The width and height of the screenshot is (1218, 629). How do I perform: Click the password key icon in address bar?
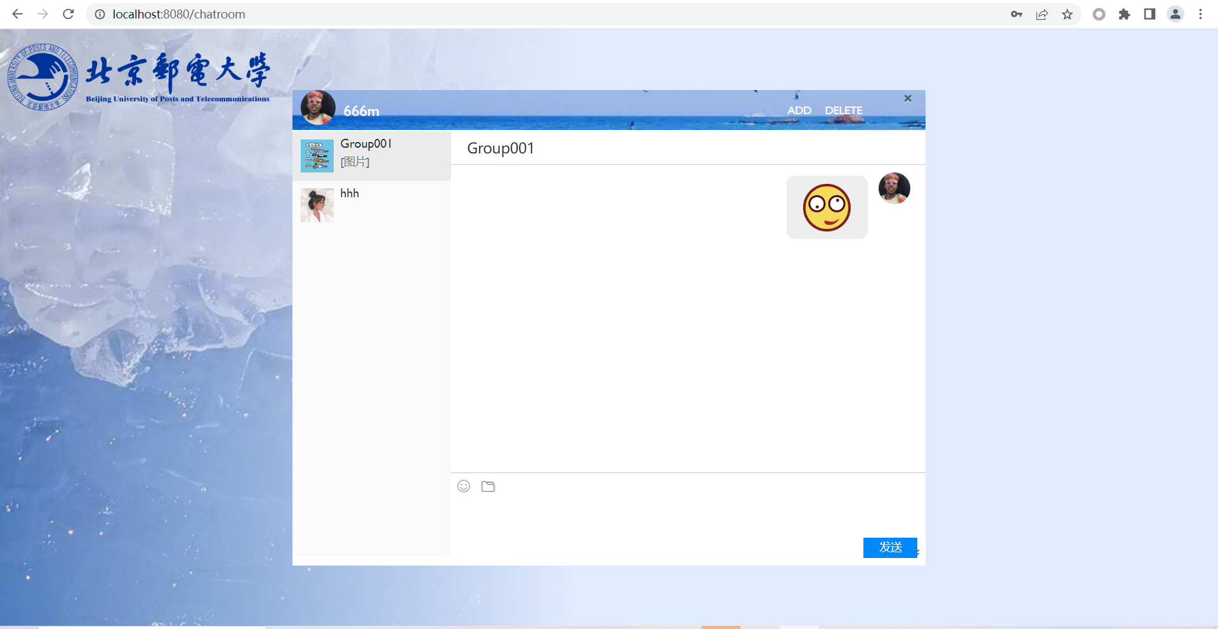(x=1016, y=14)
